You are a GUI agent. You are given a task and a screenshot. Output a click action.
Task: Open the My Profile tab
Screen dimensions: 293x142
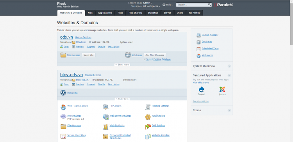pyautogui.click(x=194, y=13)
